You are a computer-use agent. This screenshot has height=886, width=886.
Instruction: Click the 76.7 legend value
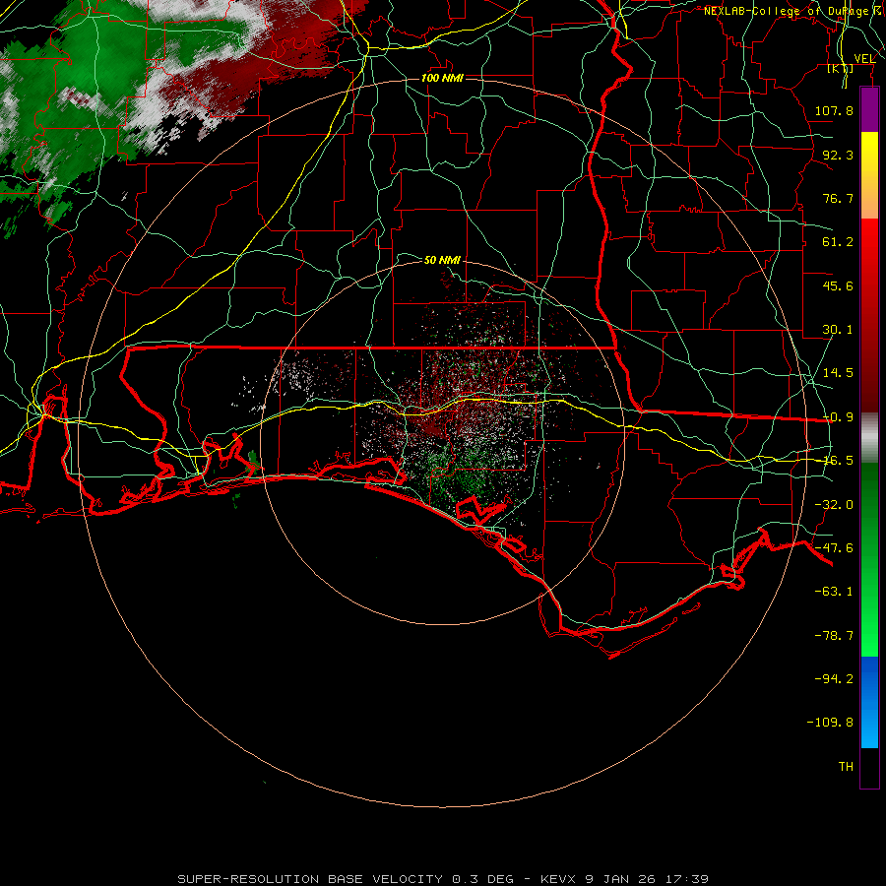click(838, 198)
